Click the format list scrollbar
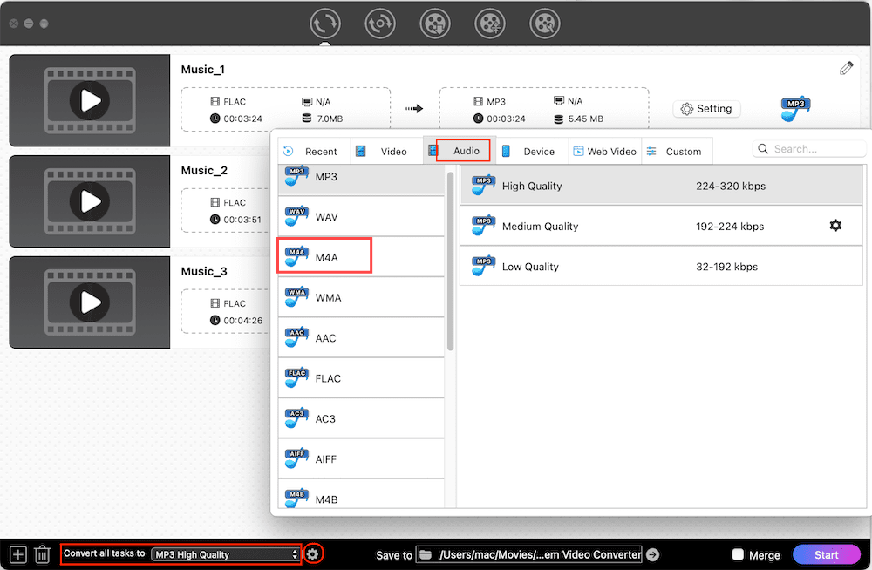Image resolution: width=872 pixels, height=570 pixels. point(450,261)
